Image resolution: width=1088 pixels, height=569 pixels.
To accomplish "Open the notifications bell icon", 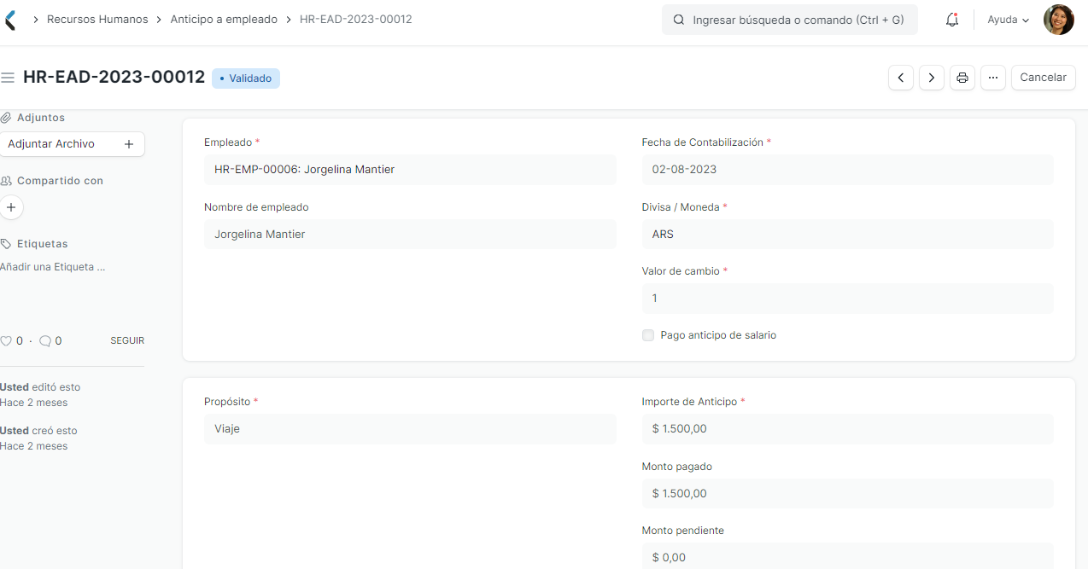I will coord(952,20).
